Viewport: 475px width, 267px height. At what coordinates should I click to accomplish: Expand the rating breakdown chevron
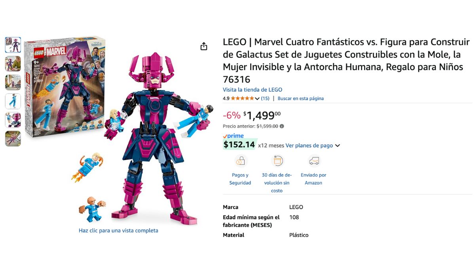click(x=257, y=98)
